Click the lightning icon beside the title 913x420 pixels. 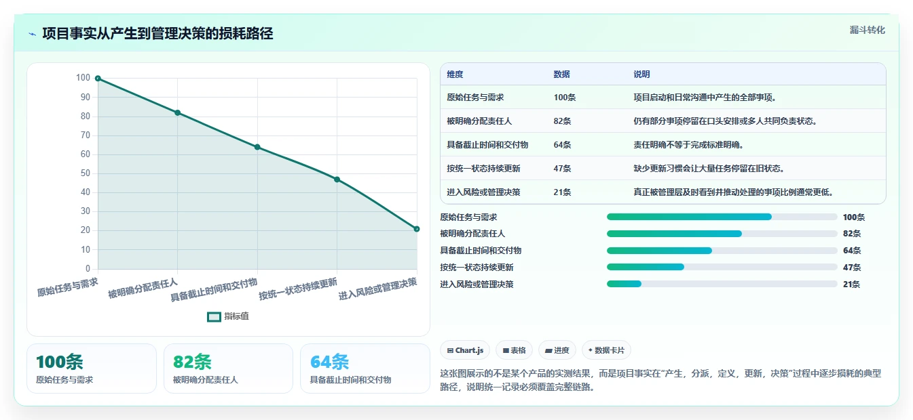32,34
